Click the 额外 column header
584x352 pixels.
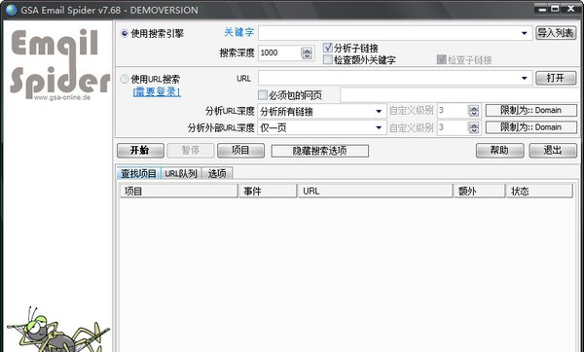(479, 191)
